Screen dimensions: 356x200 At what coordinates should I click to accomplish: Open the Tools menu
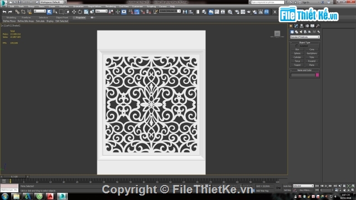point(21,6)
